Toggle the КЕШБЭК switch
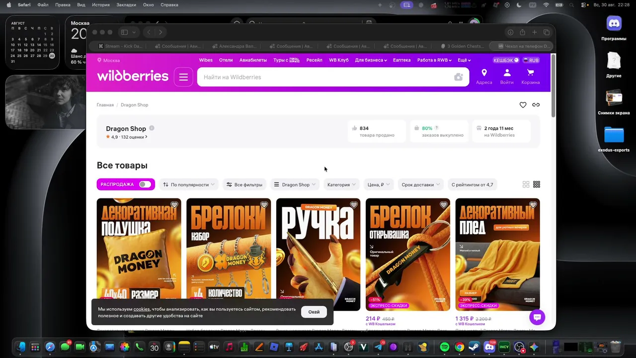The height and width of the screenshot is (358, 636). coord(506,60)
